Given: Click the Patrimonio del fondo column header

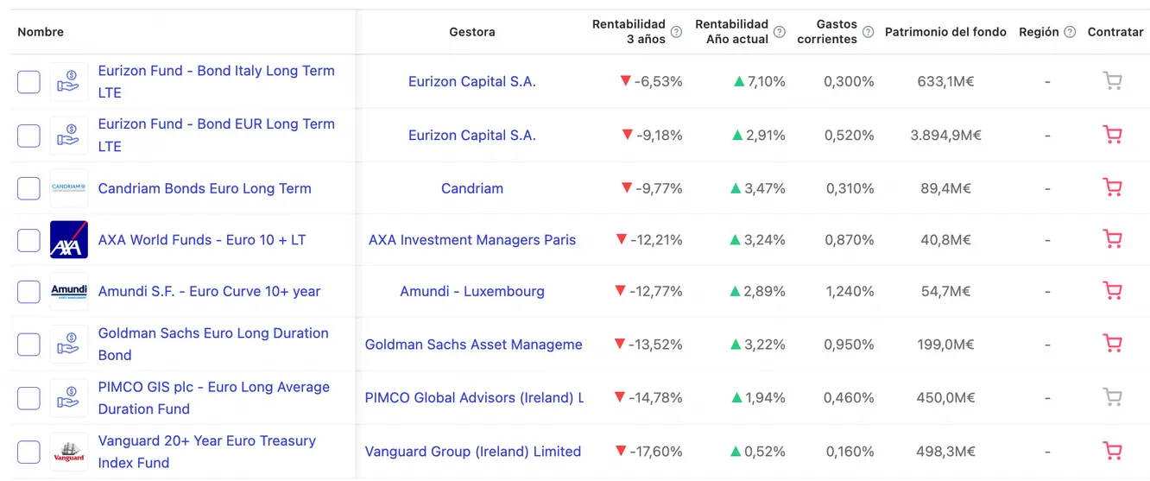Looking at the screenshot, I should [x=945, y=32].
